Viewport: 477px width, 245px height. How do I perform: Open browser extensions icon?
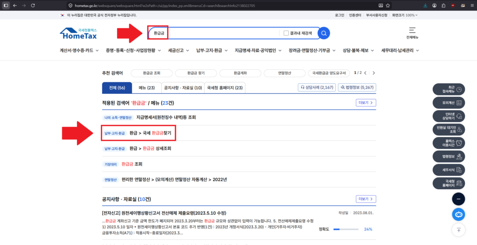(x=443, y=6)
